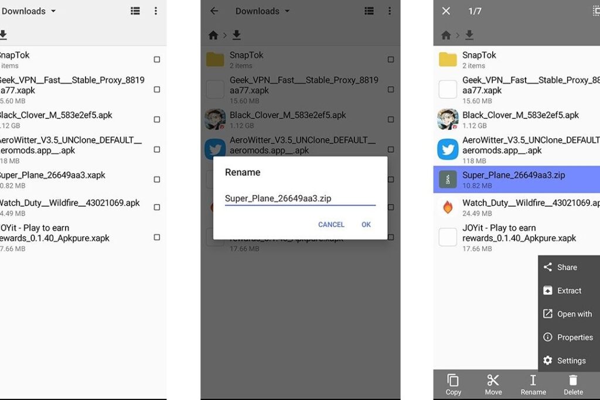Open three-dot overflow menu in left screen

coord(155,11)
